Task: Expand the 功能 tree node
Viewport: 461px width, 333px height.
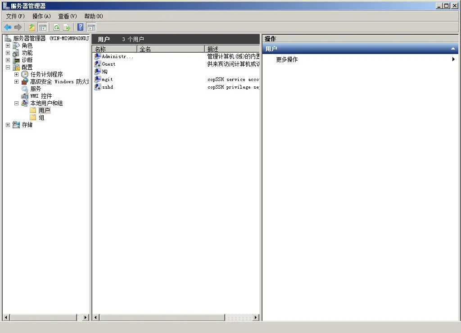Action: click(x=8, y=53)
